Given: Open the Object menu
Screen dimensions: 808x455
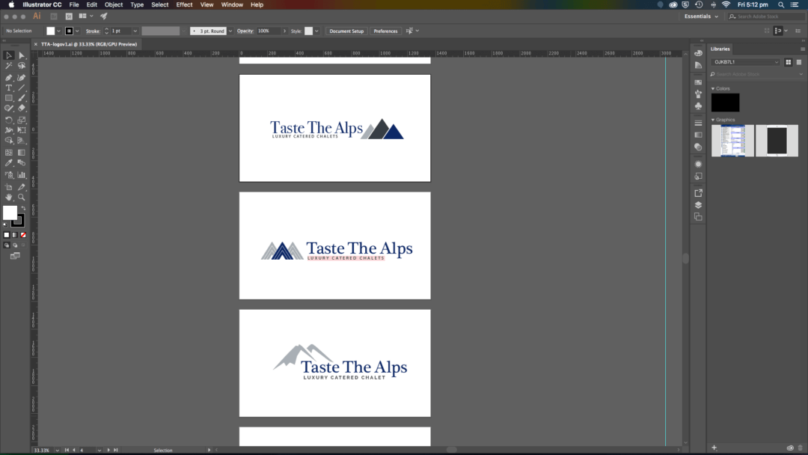Looking at the screenshot, I should click(x=114, y=4).
